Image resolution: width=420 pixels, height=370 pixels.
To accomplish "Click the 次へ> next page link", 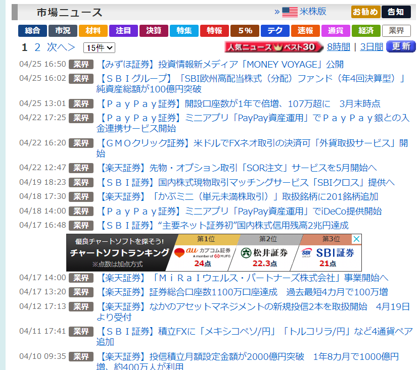I will [61, 47].
